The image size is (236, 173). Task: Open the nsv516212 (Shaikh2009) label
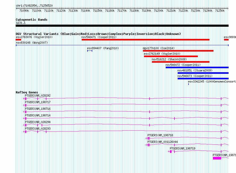tap(169, 59)
